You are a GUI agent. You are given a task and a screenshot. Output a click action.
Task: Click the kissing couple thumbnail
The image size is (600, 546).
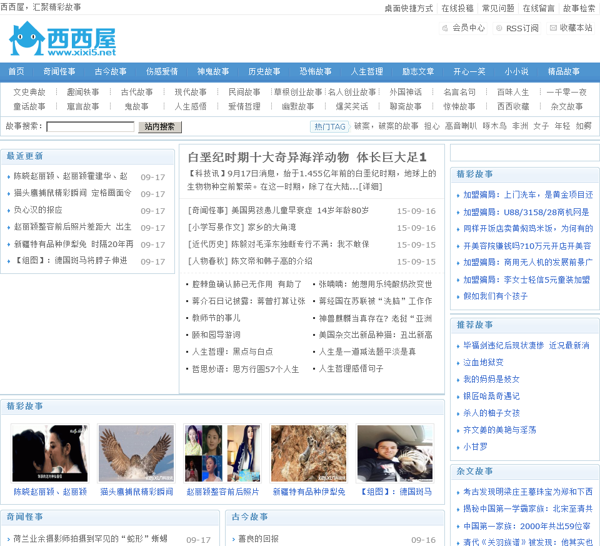pos(50,453)
